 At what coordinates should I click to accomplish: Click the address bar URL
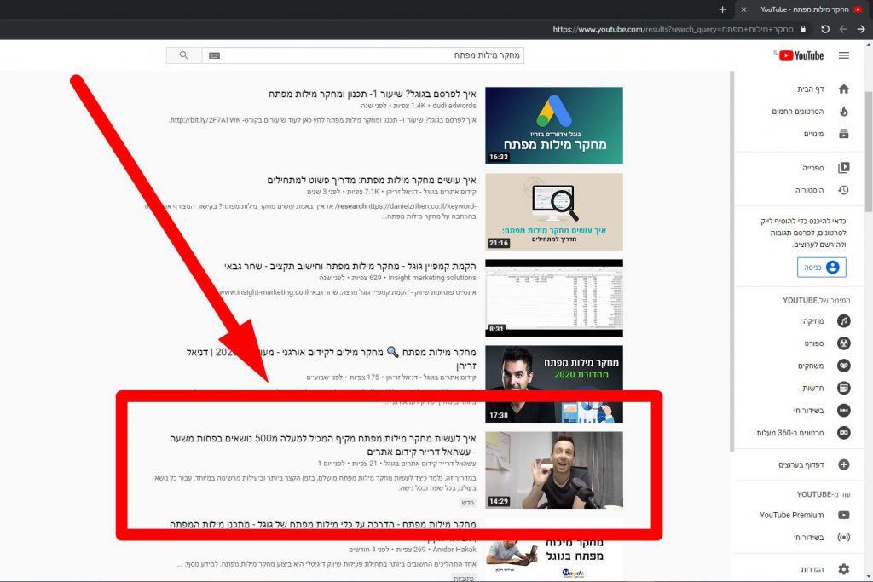(x=673, y=29)
